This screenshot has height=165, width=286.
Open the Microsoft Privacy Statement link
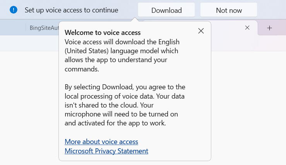pyautogui.click(x=106, y=151)
